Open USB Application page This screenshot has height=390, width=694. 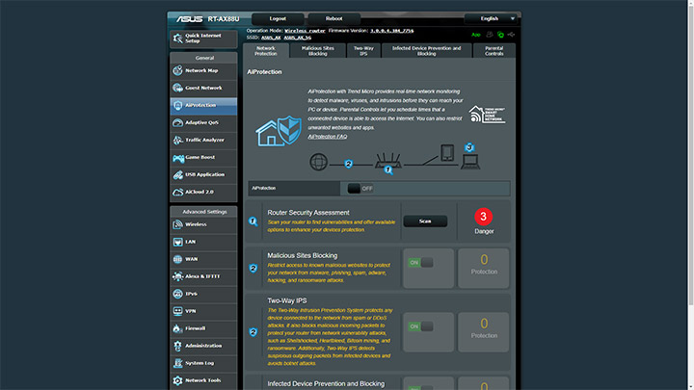(203, 174)
